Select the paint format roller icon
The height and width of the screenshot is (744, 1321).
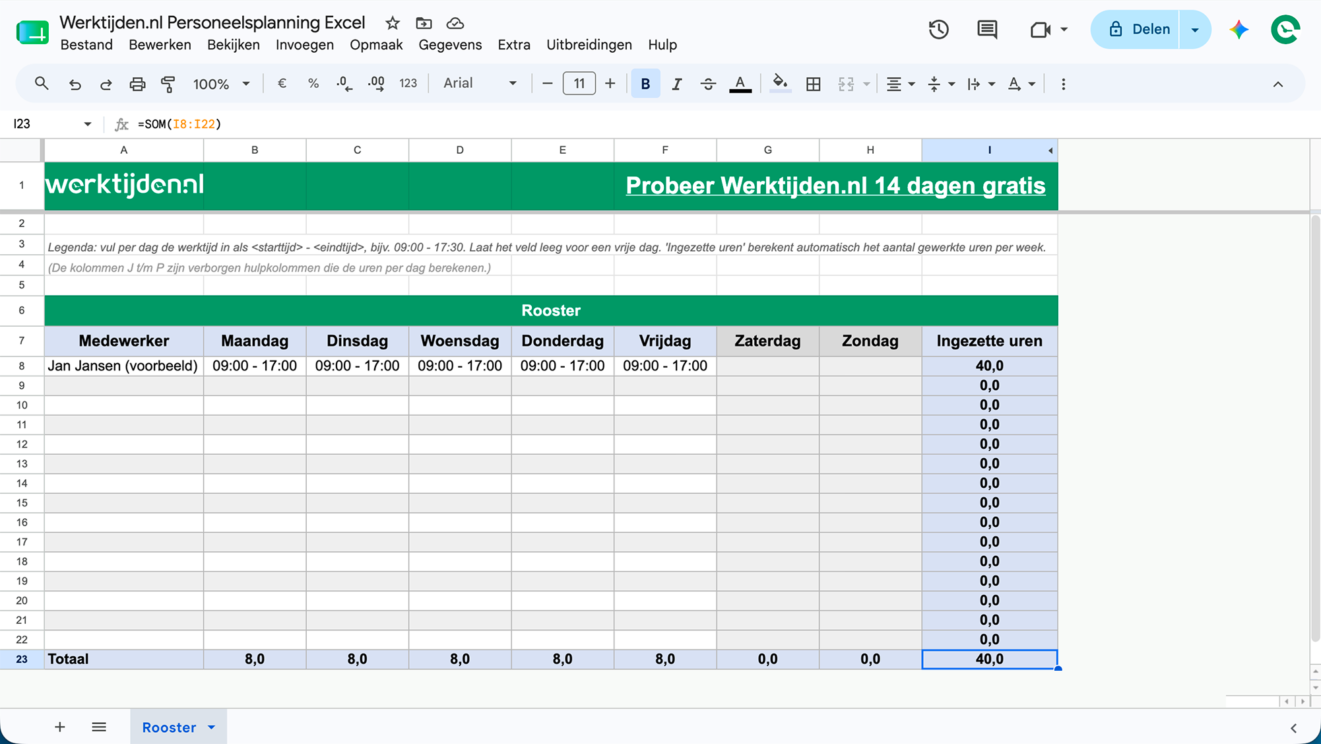(168, 84)
